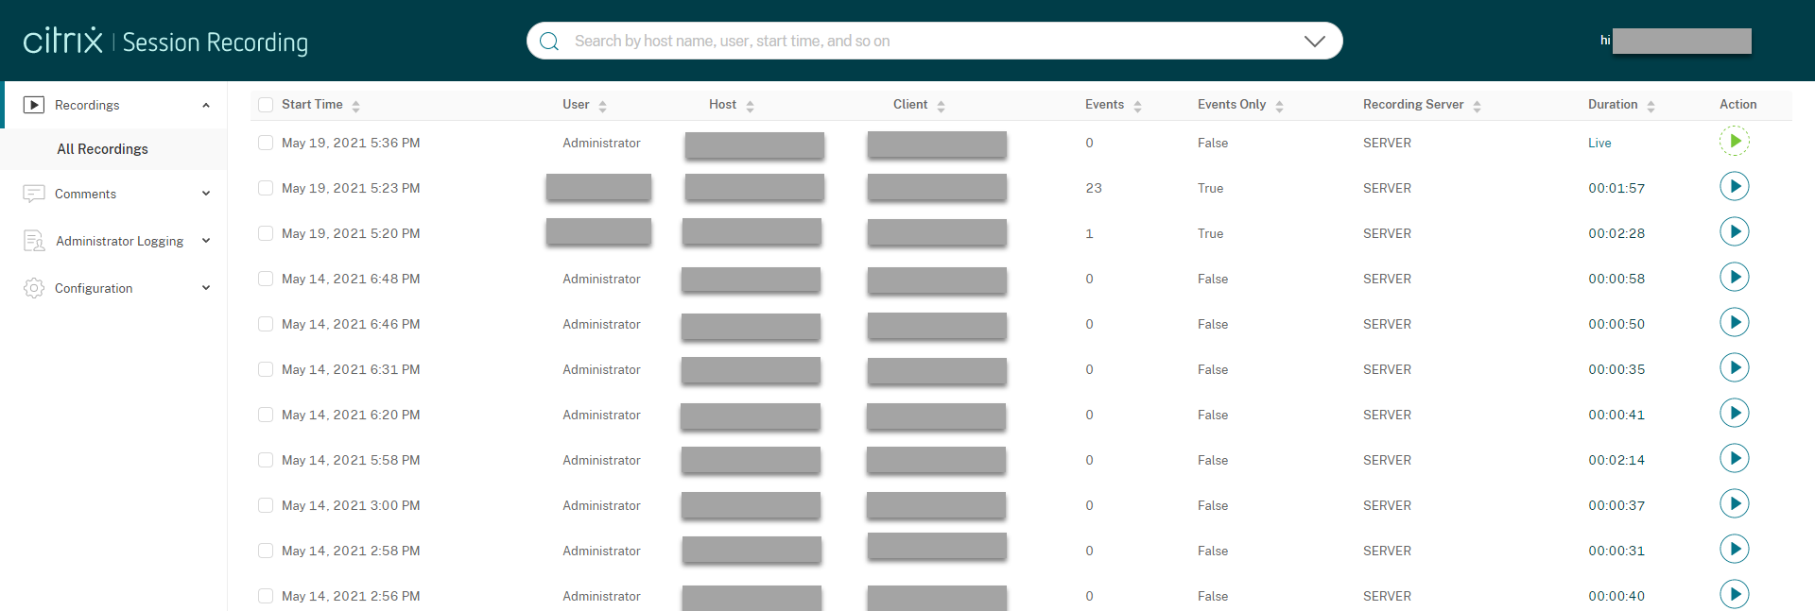Toggle the select-all checkbox in header
This screenshot has width=1815, height=611.
pos(266,105)
